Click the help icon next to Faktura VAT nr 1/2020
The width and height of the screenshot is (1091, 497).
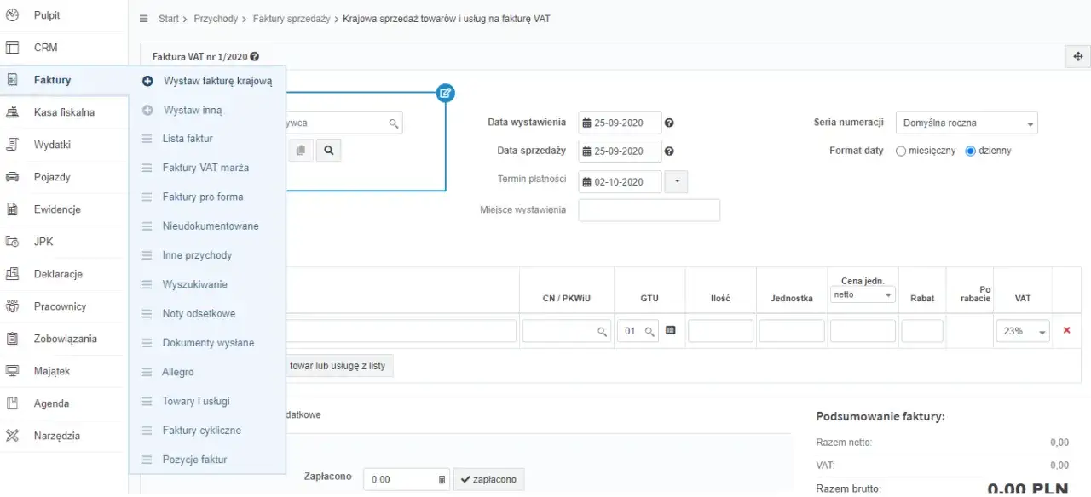[255, 57]
